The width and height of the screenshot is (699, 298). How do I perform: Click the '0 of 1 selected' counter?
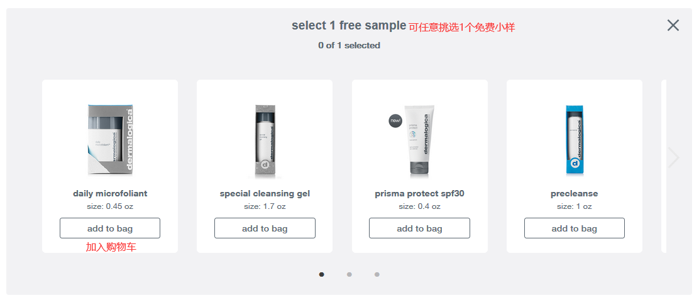(x=349, y=45)
